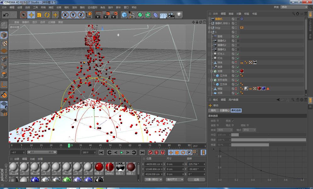Activate the Scale tool
Viewport: 313px width, 189px height.
39,15
